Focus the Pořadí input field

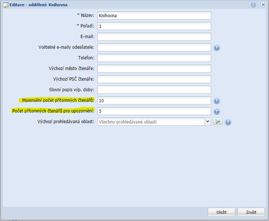[154, 26]
